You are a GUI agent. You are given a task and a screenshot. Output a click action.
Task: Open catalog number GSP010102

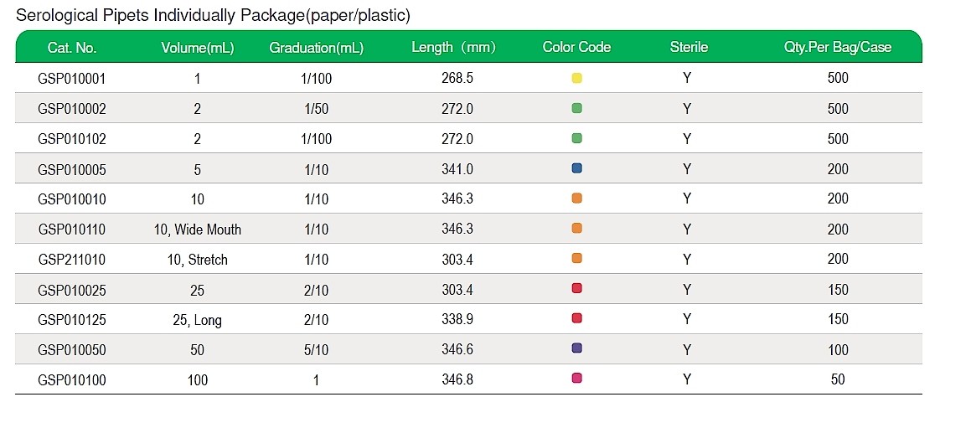(72, 139)
